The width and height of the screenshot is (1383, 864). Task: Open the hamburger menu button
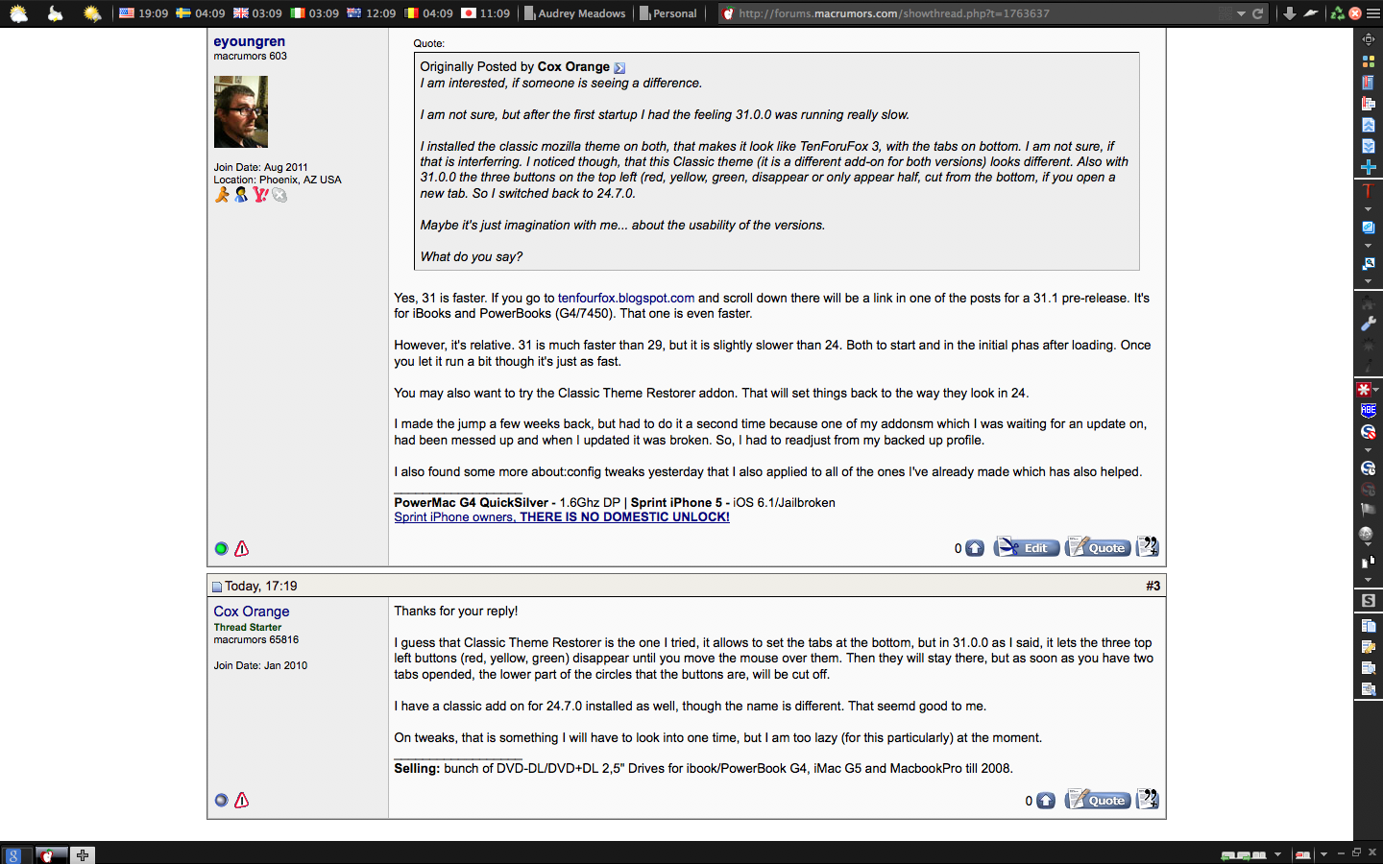point(1371,13)
